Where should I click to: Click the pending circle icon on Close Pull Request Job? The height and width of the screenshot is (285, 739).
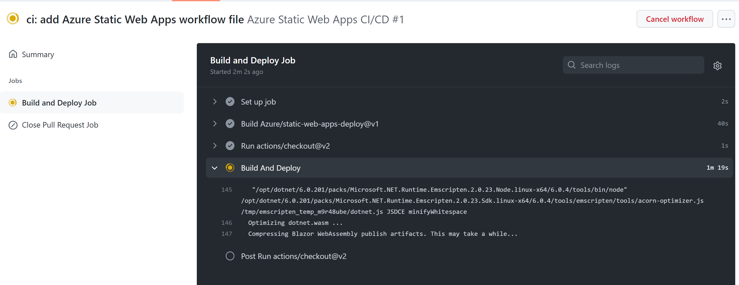13,125
